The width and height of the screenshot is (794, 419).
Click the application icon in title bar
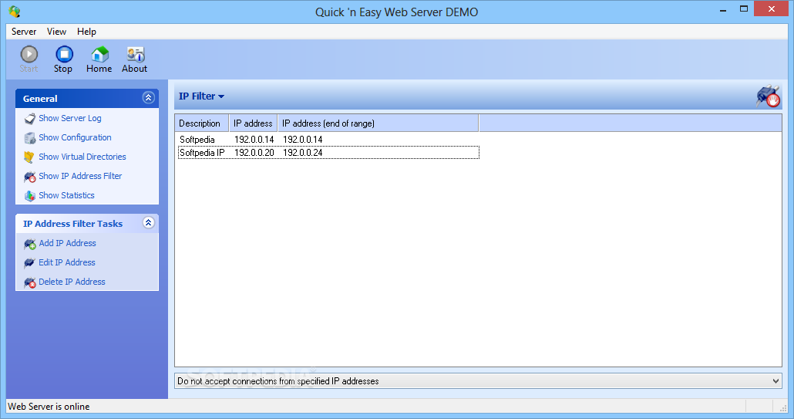[x=15, y=11]
